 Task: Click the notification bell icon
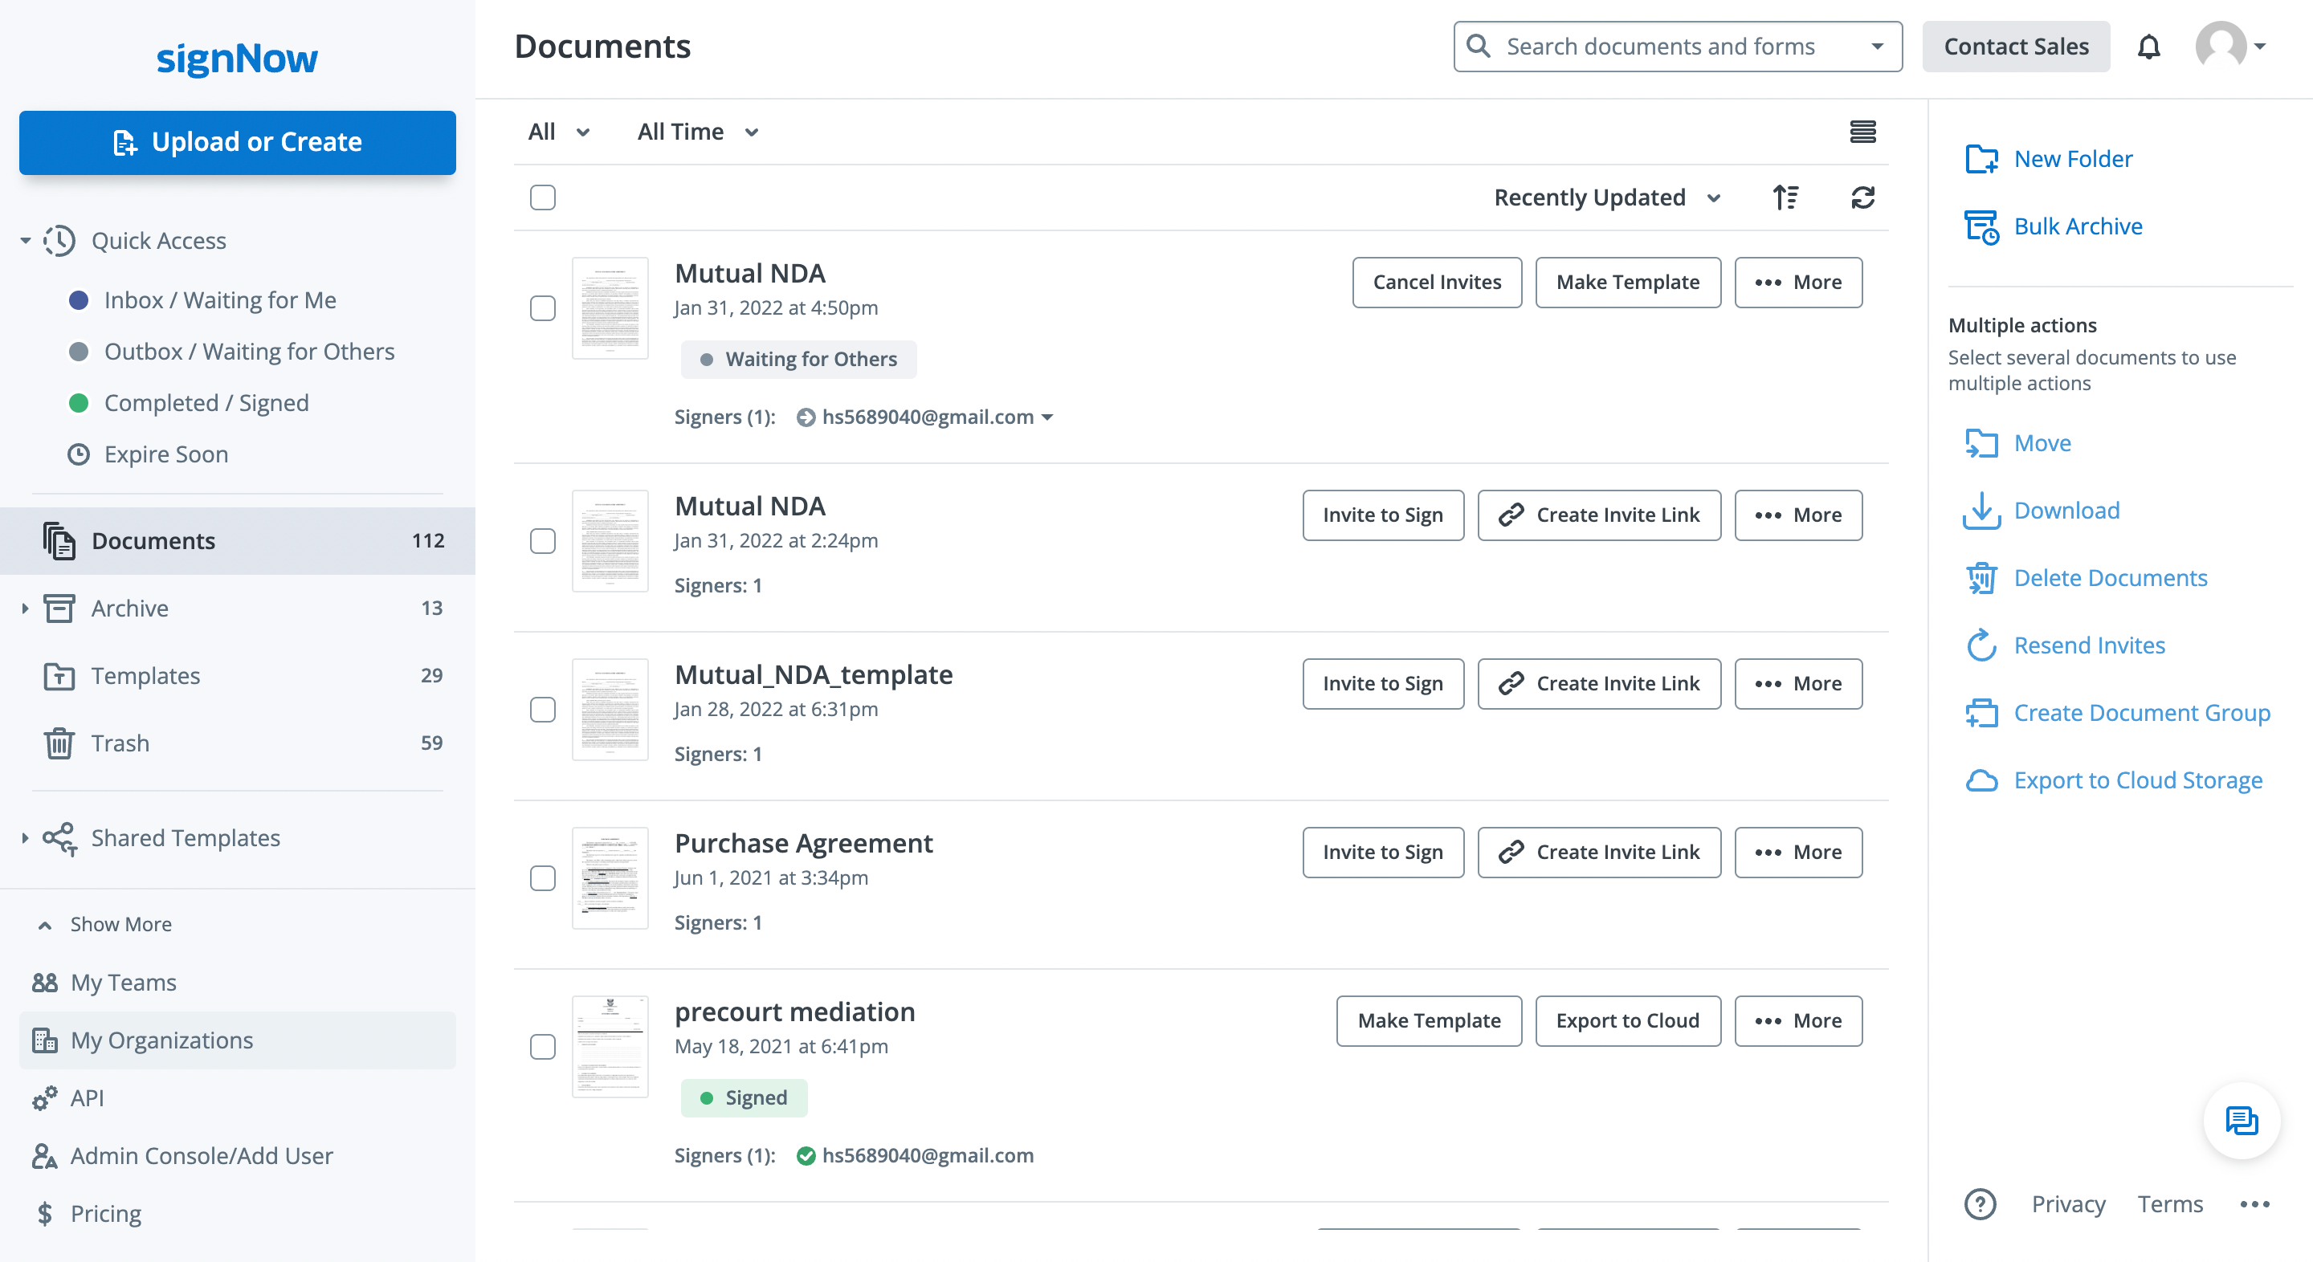point(2148,47)
